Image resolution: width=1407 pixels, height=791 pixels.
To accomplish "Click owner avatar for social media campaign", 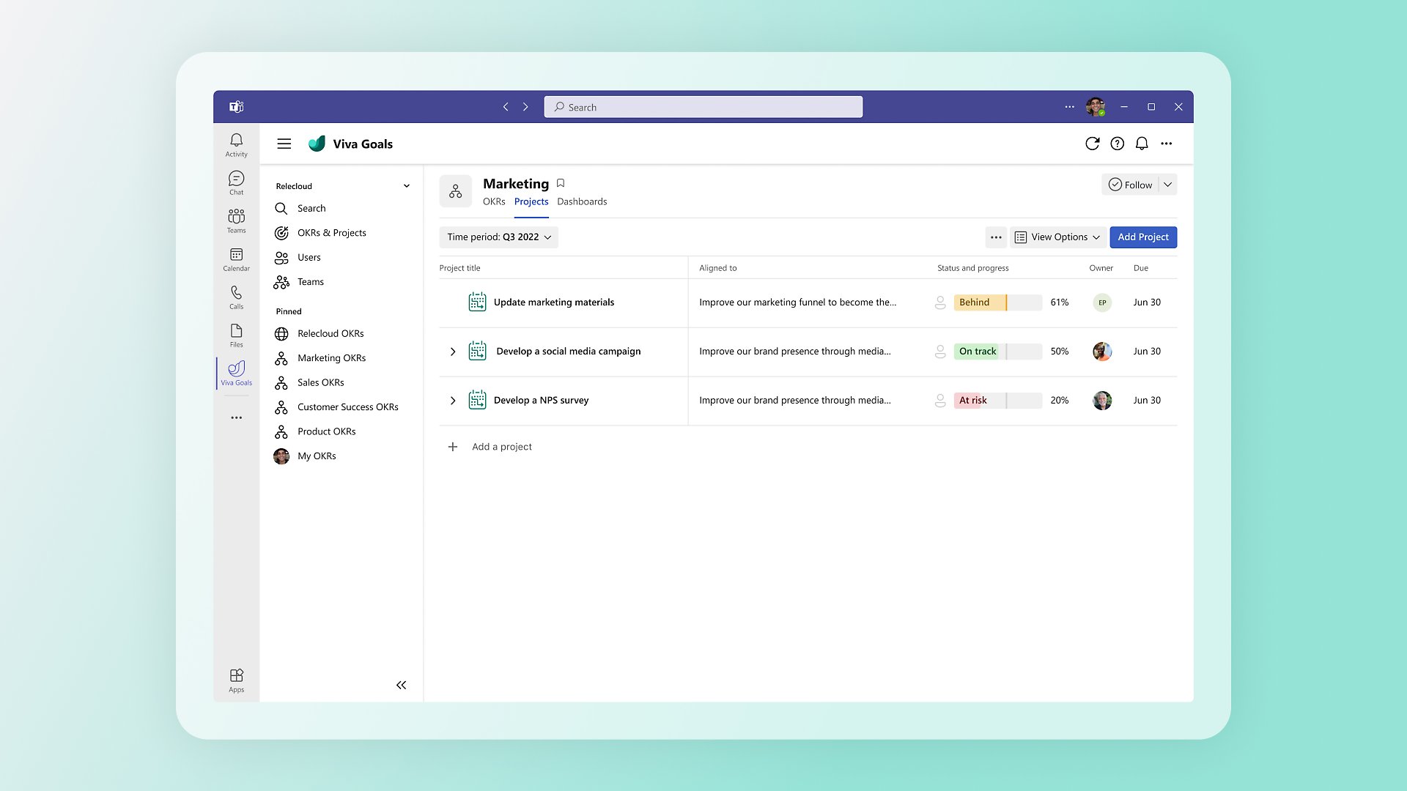I will click(x=1102, y=352).
